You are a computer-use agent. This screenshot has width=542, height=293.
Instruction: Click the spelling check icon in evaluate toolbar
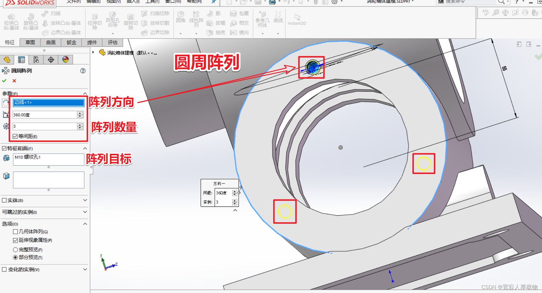(x=486, y=13)
